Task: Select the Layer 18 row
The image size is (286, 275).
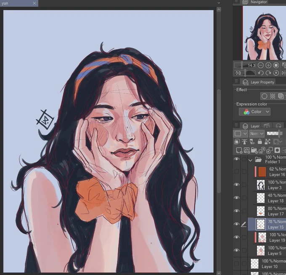Action: pyautogui.click(x=267, y=198)
